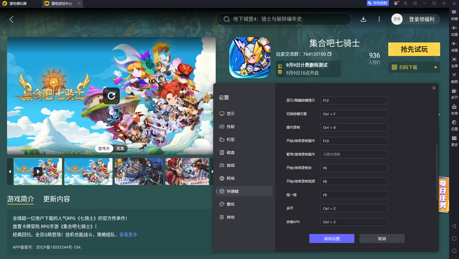Screen dimensions: 459x259
Task: Edit the 切换按键方案 shortcut field
Action: click(x=354, y=114)
